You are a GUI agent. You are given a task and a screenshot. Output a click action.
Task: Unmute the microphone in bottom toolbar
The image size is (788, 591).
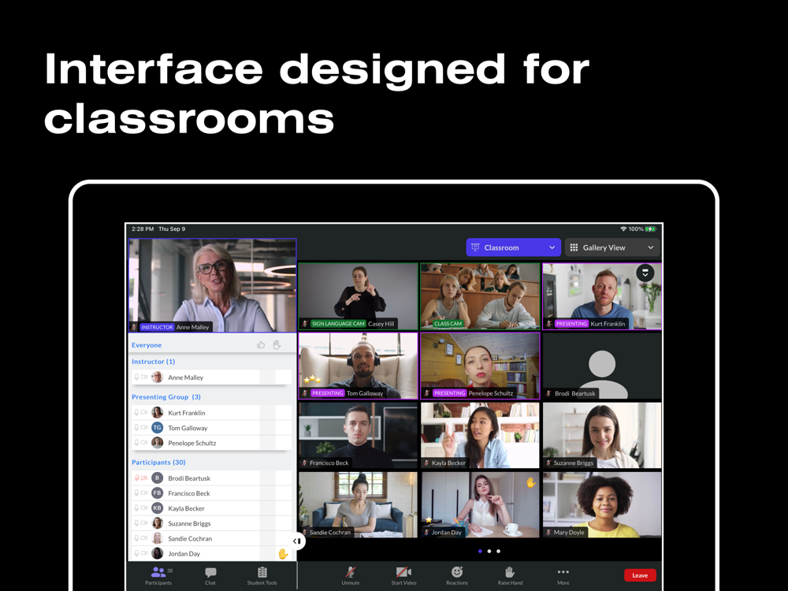351,572
